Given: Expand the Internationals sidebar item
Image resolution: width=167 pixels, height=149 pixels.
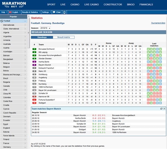Looking at the screenshot, I should [25, 25].
